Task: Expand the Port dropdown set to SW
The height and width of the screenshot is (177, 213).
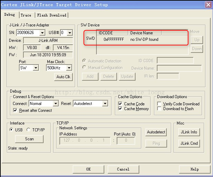Action: 36,68
